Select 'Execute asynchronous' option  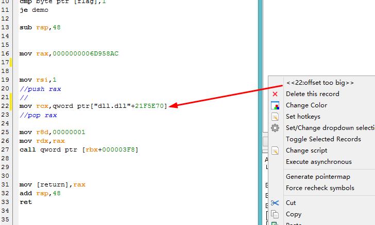point(318,162)
